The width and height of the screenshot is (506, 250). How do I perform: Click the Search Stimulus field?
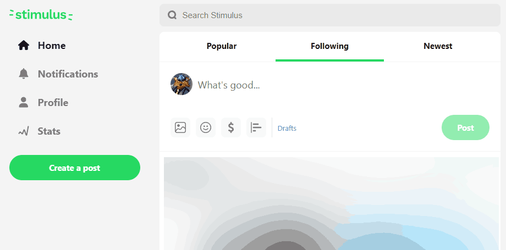(330, 15)
